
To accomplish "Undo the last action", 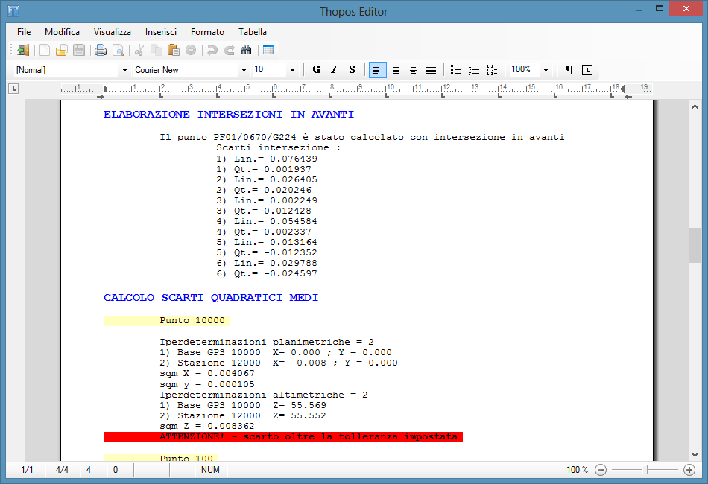I will [x=212, y=50].
